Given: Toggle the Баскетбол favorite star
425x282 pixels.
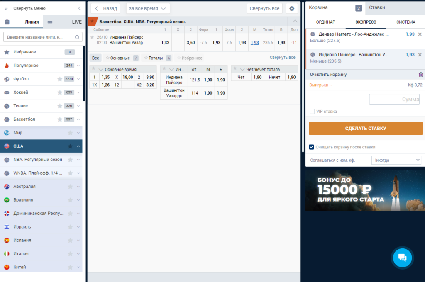Looking at the screenshot, I should click(x=60, y=119).
